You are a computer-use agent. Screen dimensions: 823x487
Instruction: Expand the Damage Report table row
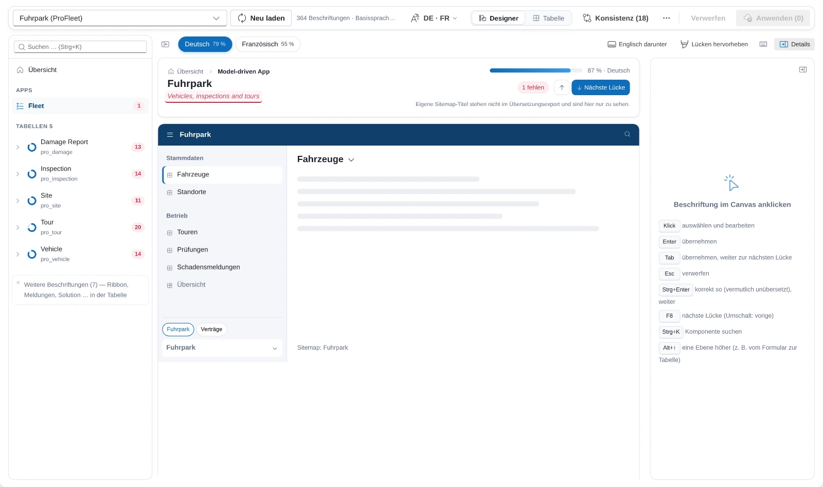(x=17, y=147)
